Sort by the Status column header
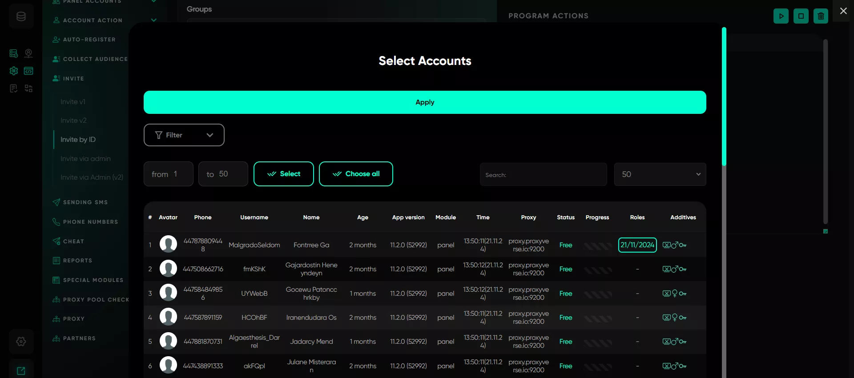This screenshot has height=378, width=854. click(x=566, y=217)
